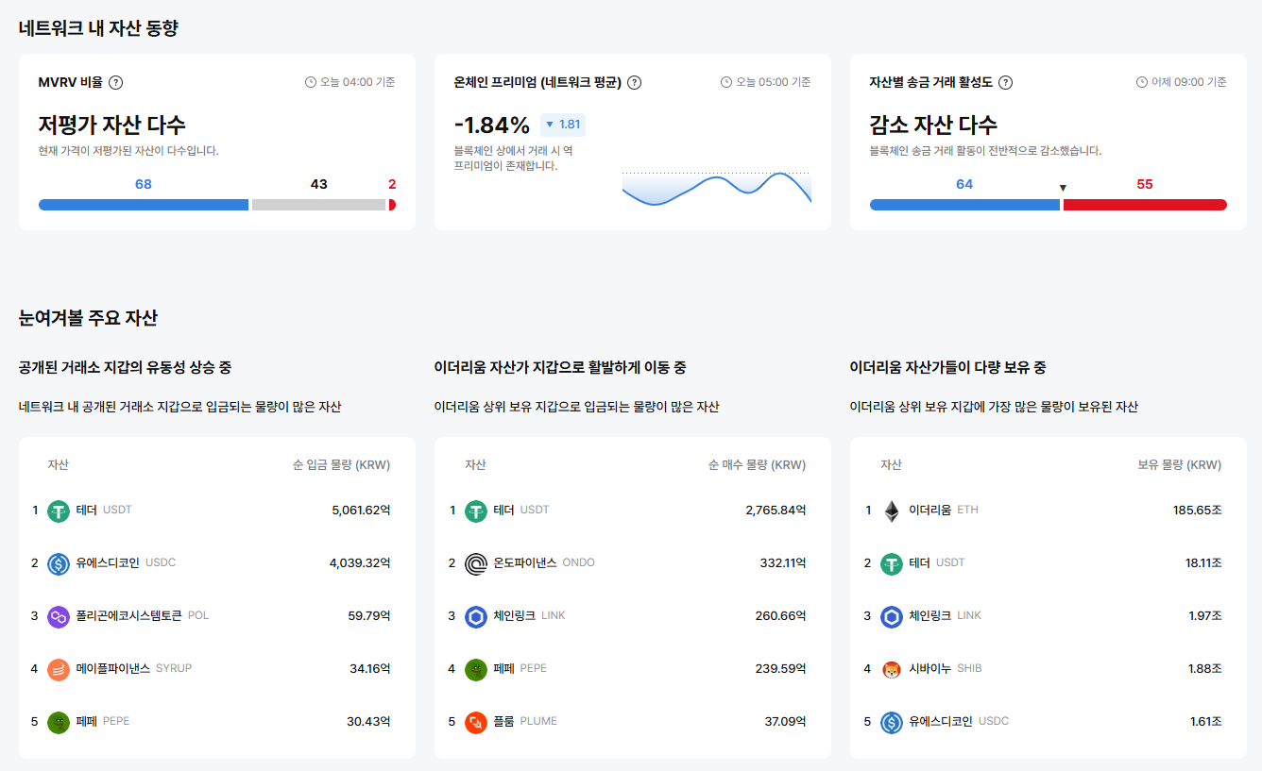This screenshot has height=771, width=1262.
Task: Open the 온체인 프리미엄 help tooltip
Action: click(634, 82)
